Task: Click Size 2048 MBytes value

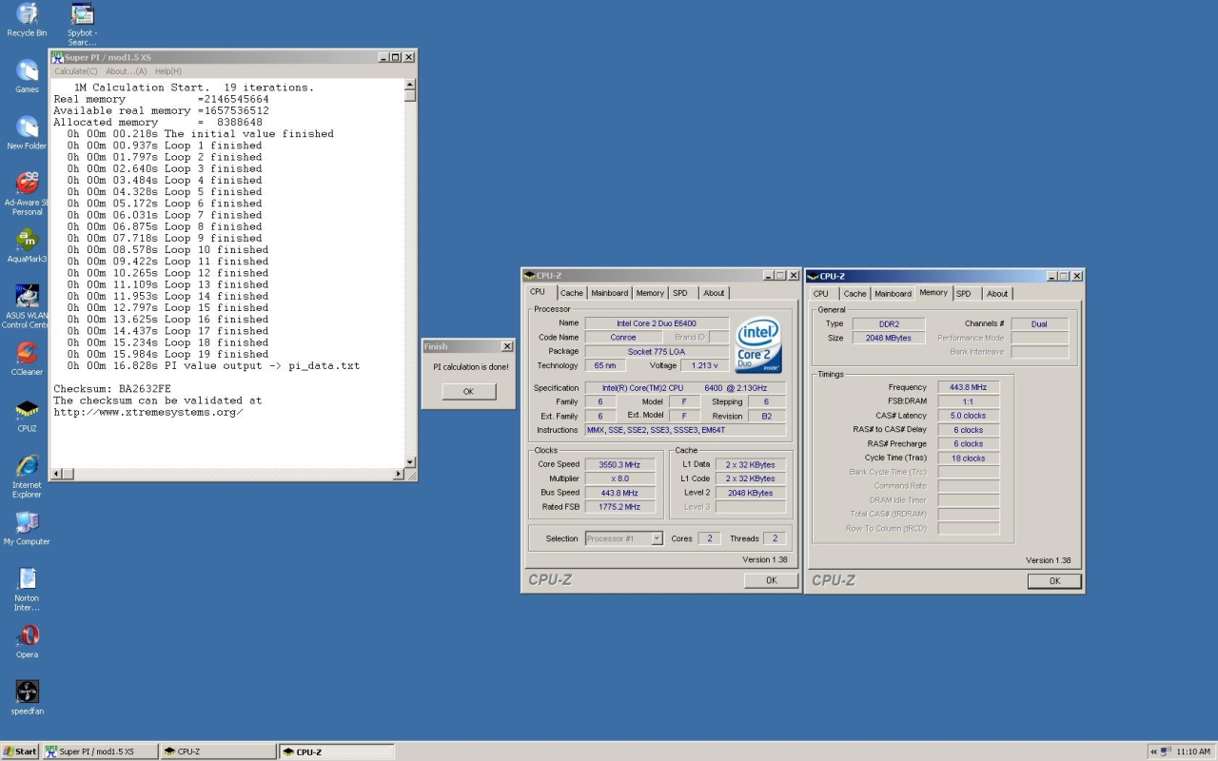Action: (889, 338)
